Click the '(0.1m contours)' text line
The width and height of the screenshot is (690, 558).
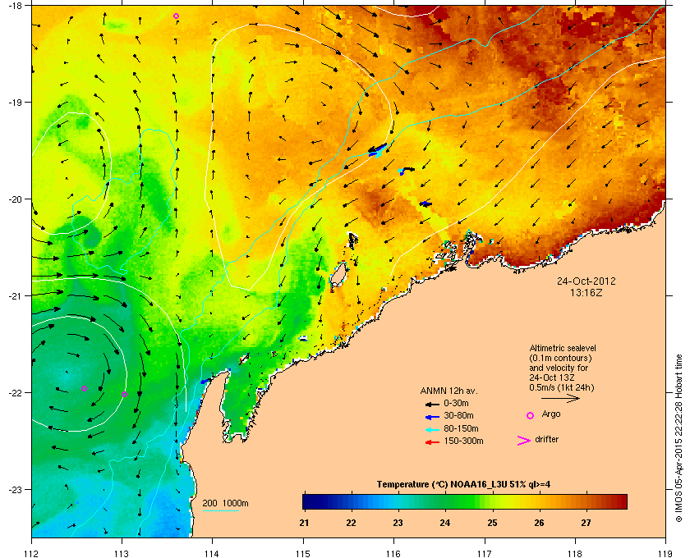(560, 358)
